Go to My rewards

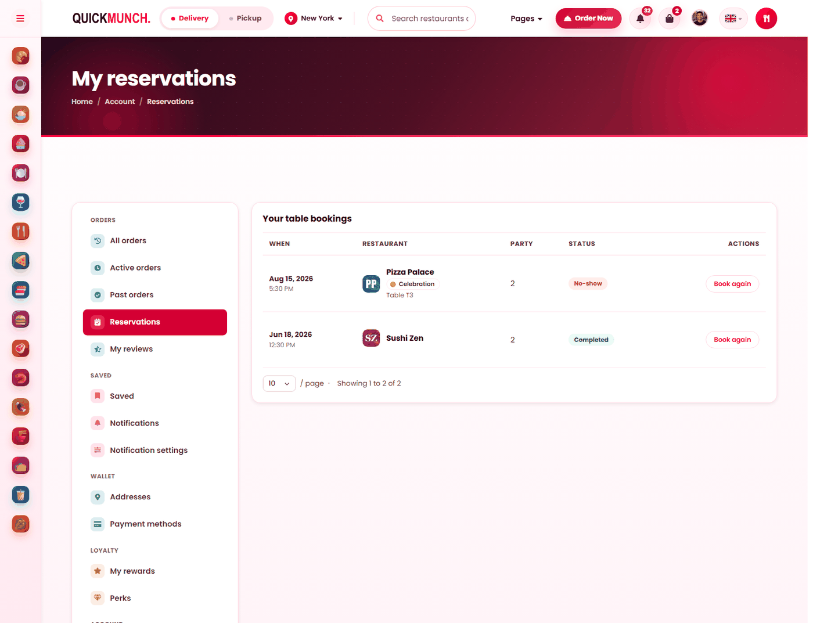click(155, 571)
